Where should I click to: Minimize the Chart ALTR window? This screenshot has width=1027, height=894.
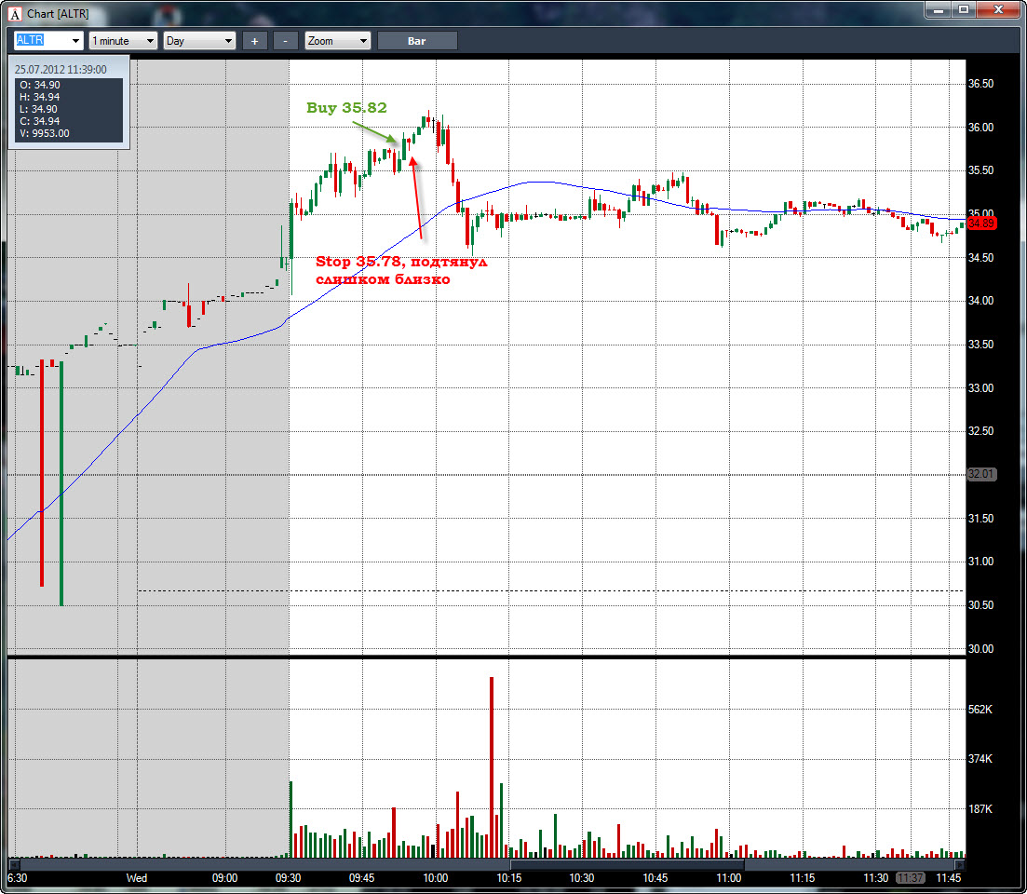pos(938,9)
